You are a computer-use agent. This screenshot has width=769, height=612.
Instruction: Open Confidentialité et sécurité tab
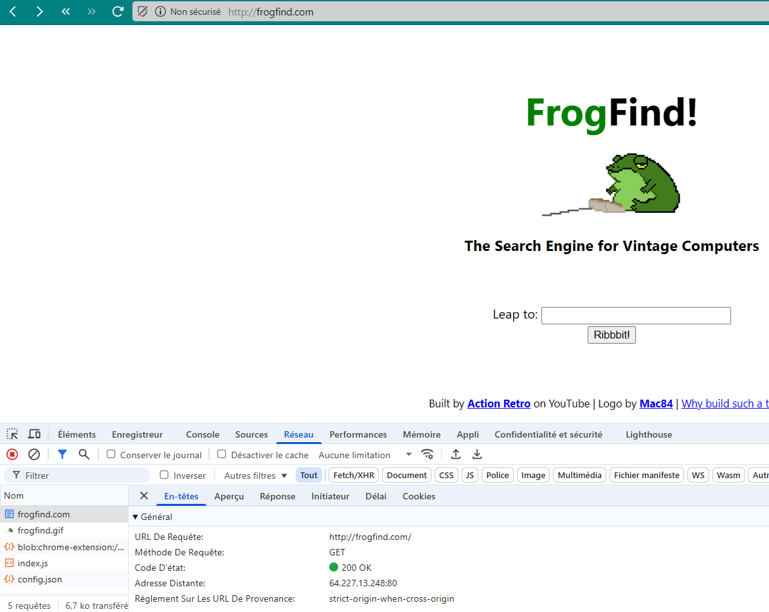[x=548, y=434]
